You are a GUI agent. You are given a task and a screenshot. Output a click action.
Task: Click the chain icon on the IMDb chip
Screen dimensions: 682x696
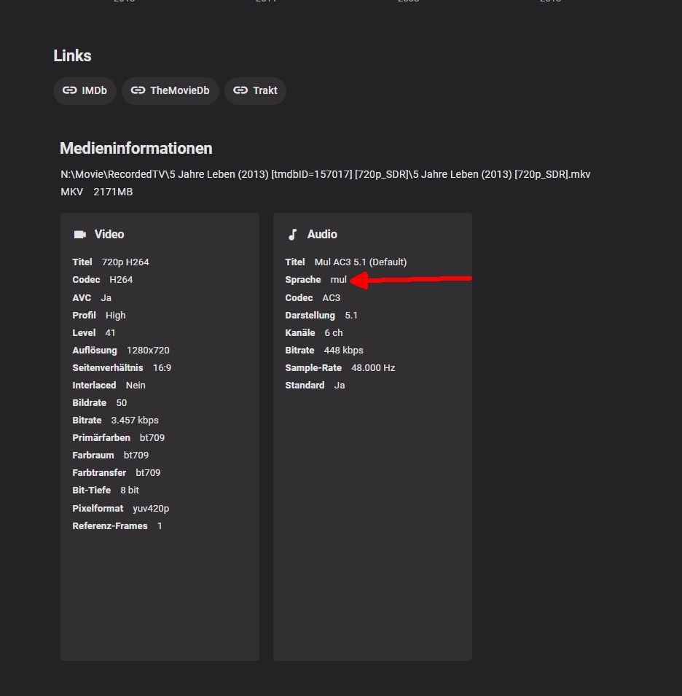click(x=70, y=90)
